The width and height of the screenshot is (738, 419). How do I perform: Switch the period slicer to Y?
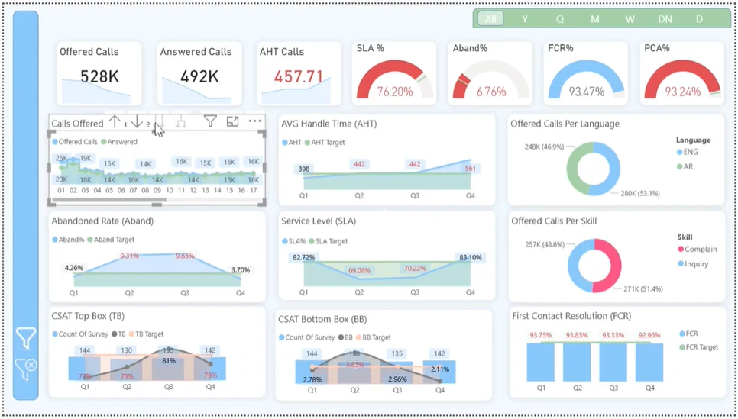[x=525, y=19]
